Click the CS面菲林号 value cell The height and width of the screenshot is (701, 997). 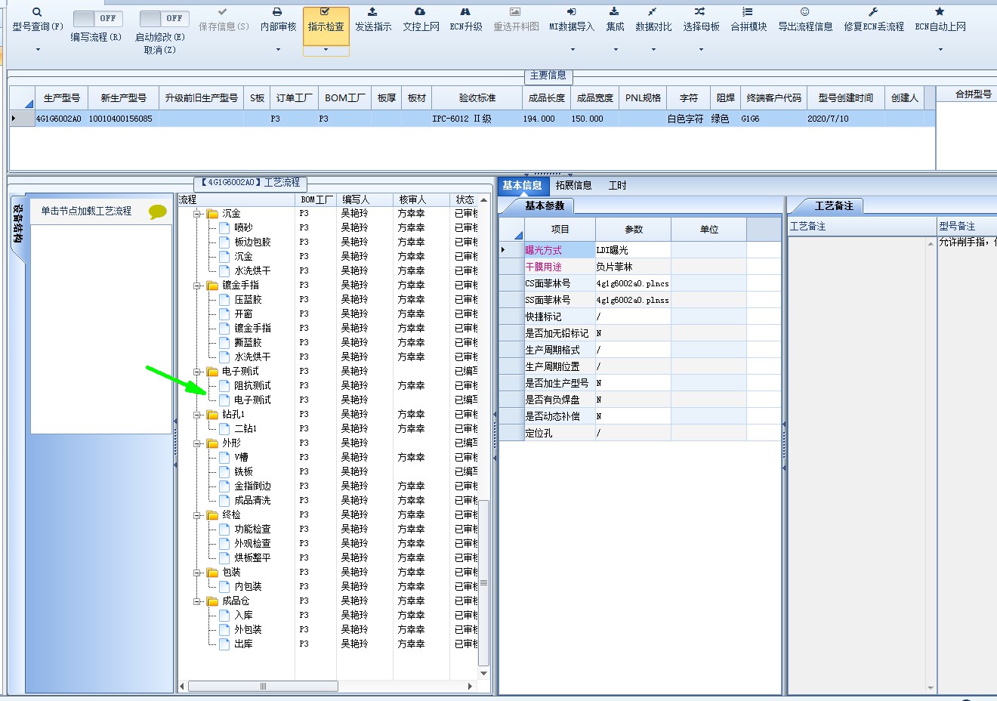(633, 283)
